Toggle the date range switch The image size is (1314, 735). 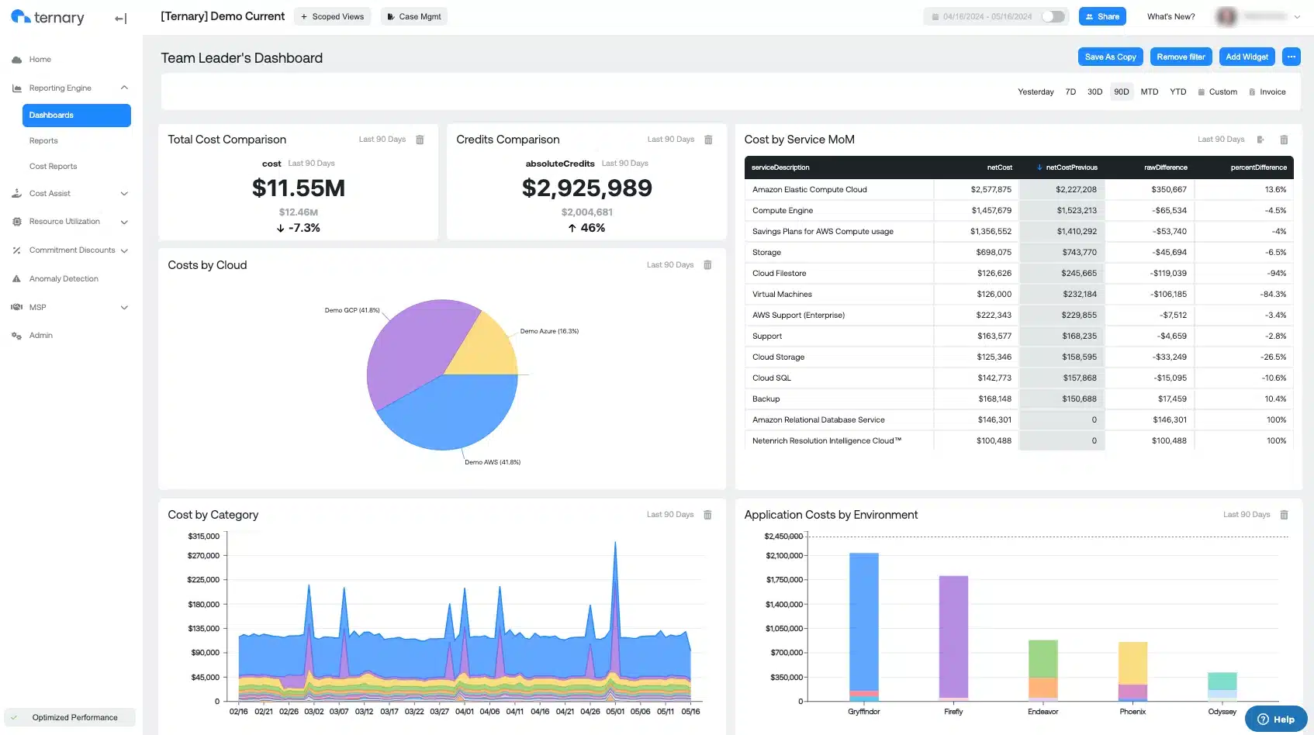(1053, 16)
